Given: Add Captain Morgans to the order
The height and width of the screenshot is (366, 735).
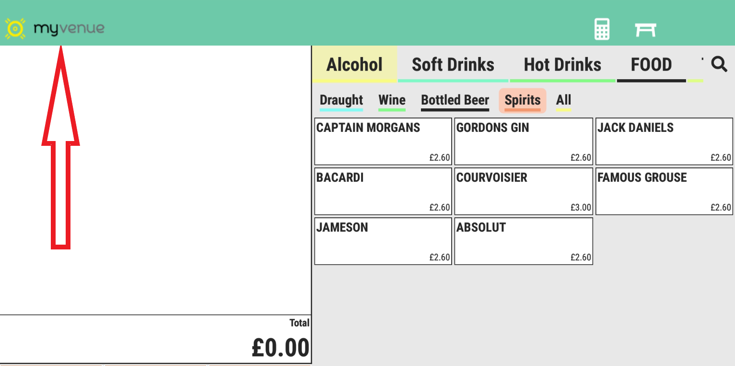Looking at the screenshot, I should (x=383, y=142).
